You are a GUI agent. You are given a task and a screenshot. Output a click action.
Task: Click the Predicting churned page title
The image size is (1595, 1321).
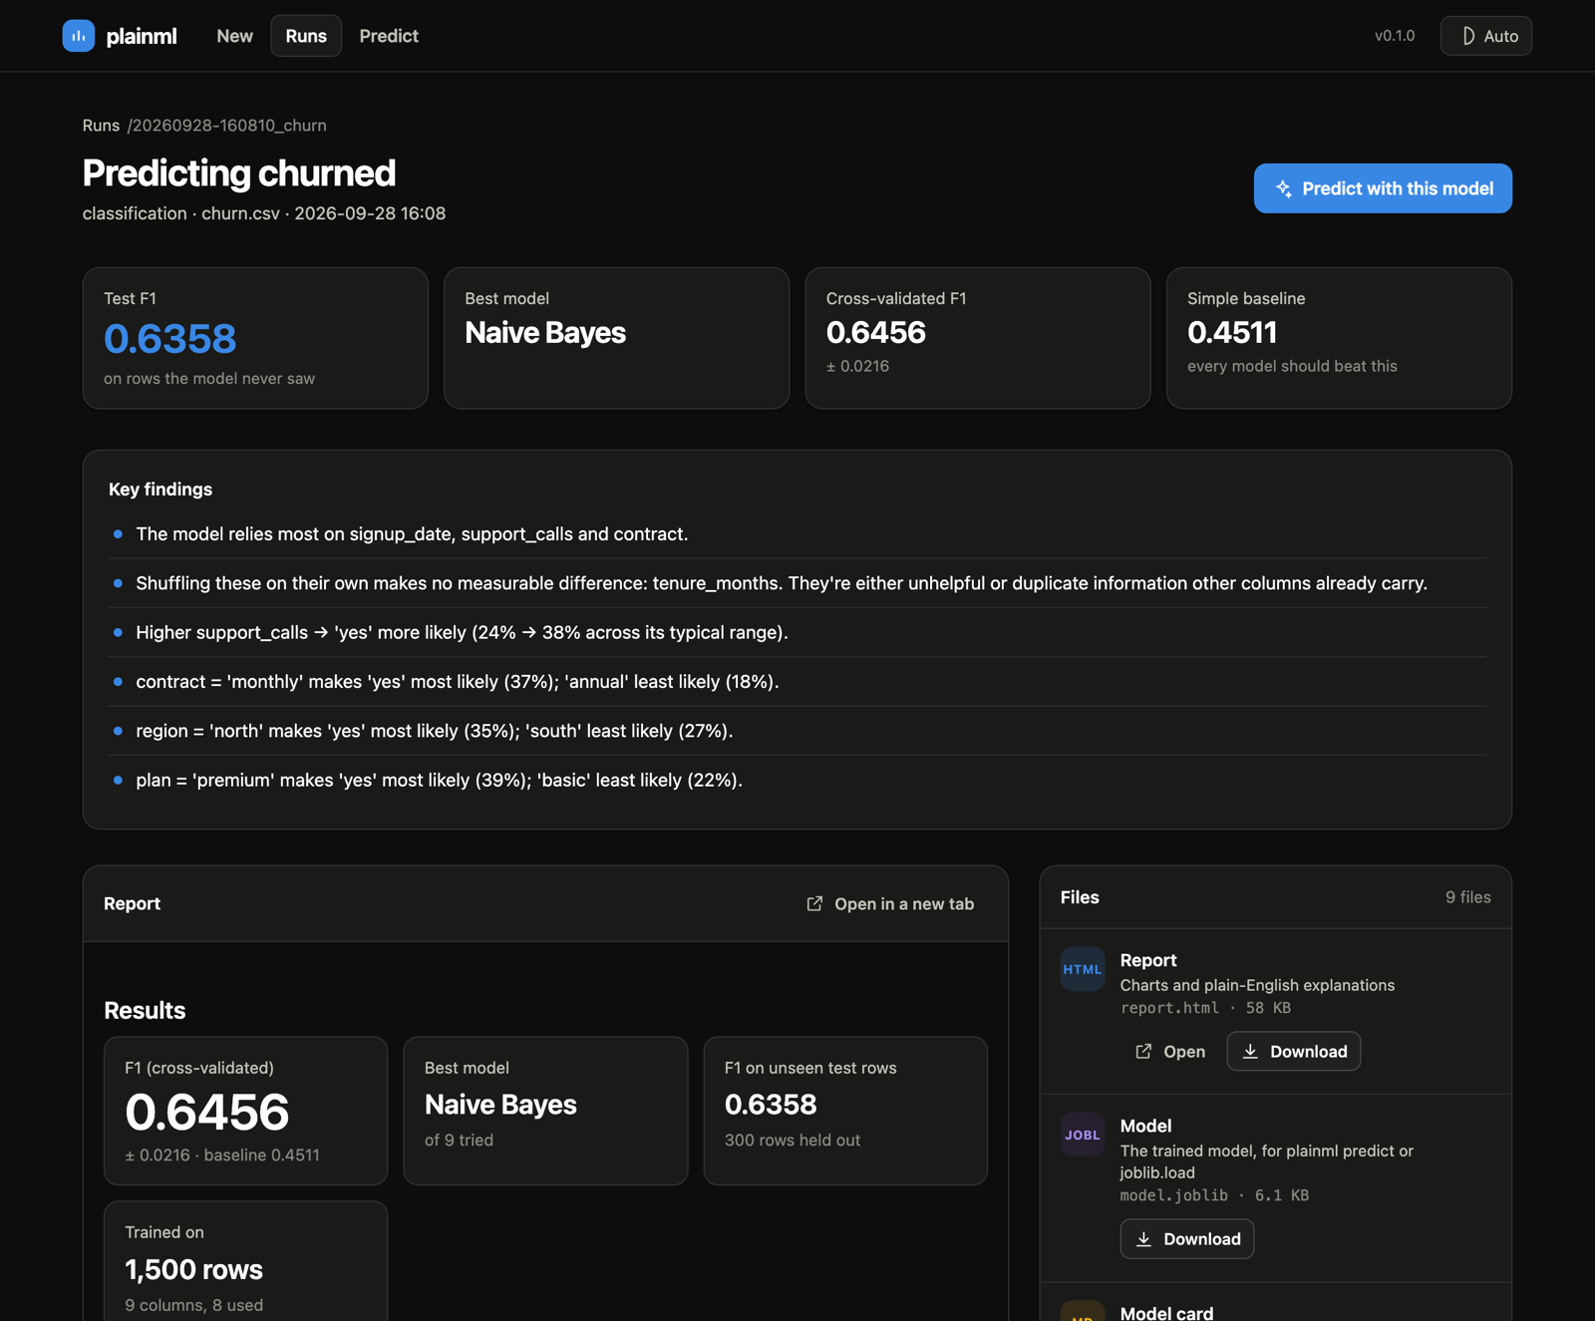tap(239, 173)
